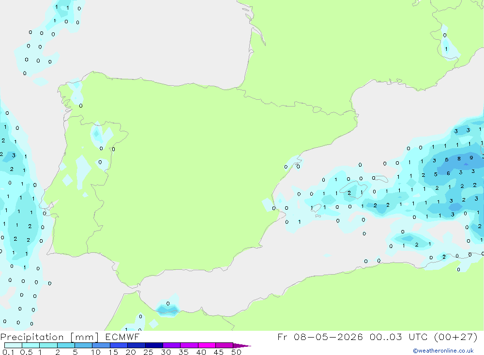Select the 45–50 mm dark magenta legend swatch
The width and height of the screenshot is (484, 355).
coord(225,345)
